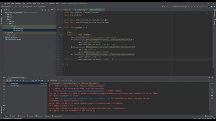
Task: Click the Collapse All icon in Project panel
Action: point(48,10)
